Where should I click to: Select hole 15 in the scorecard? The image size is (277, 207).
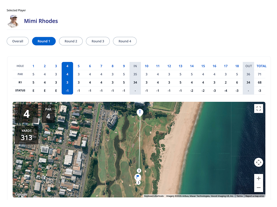tap(203, 66)
